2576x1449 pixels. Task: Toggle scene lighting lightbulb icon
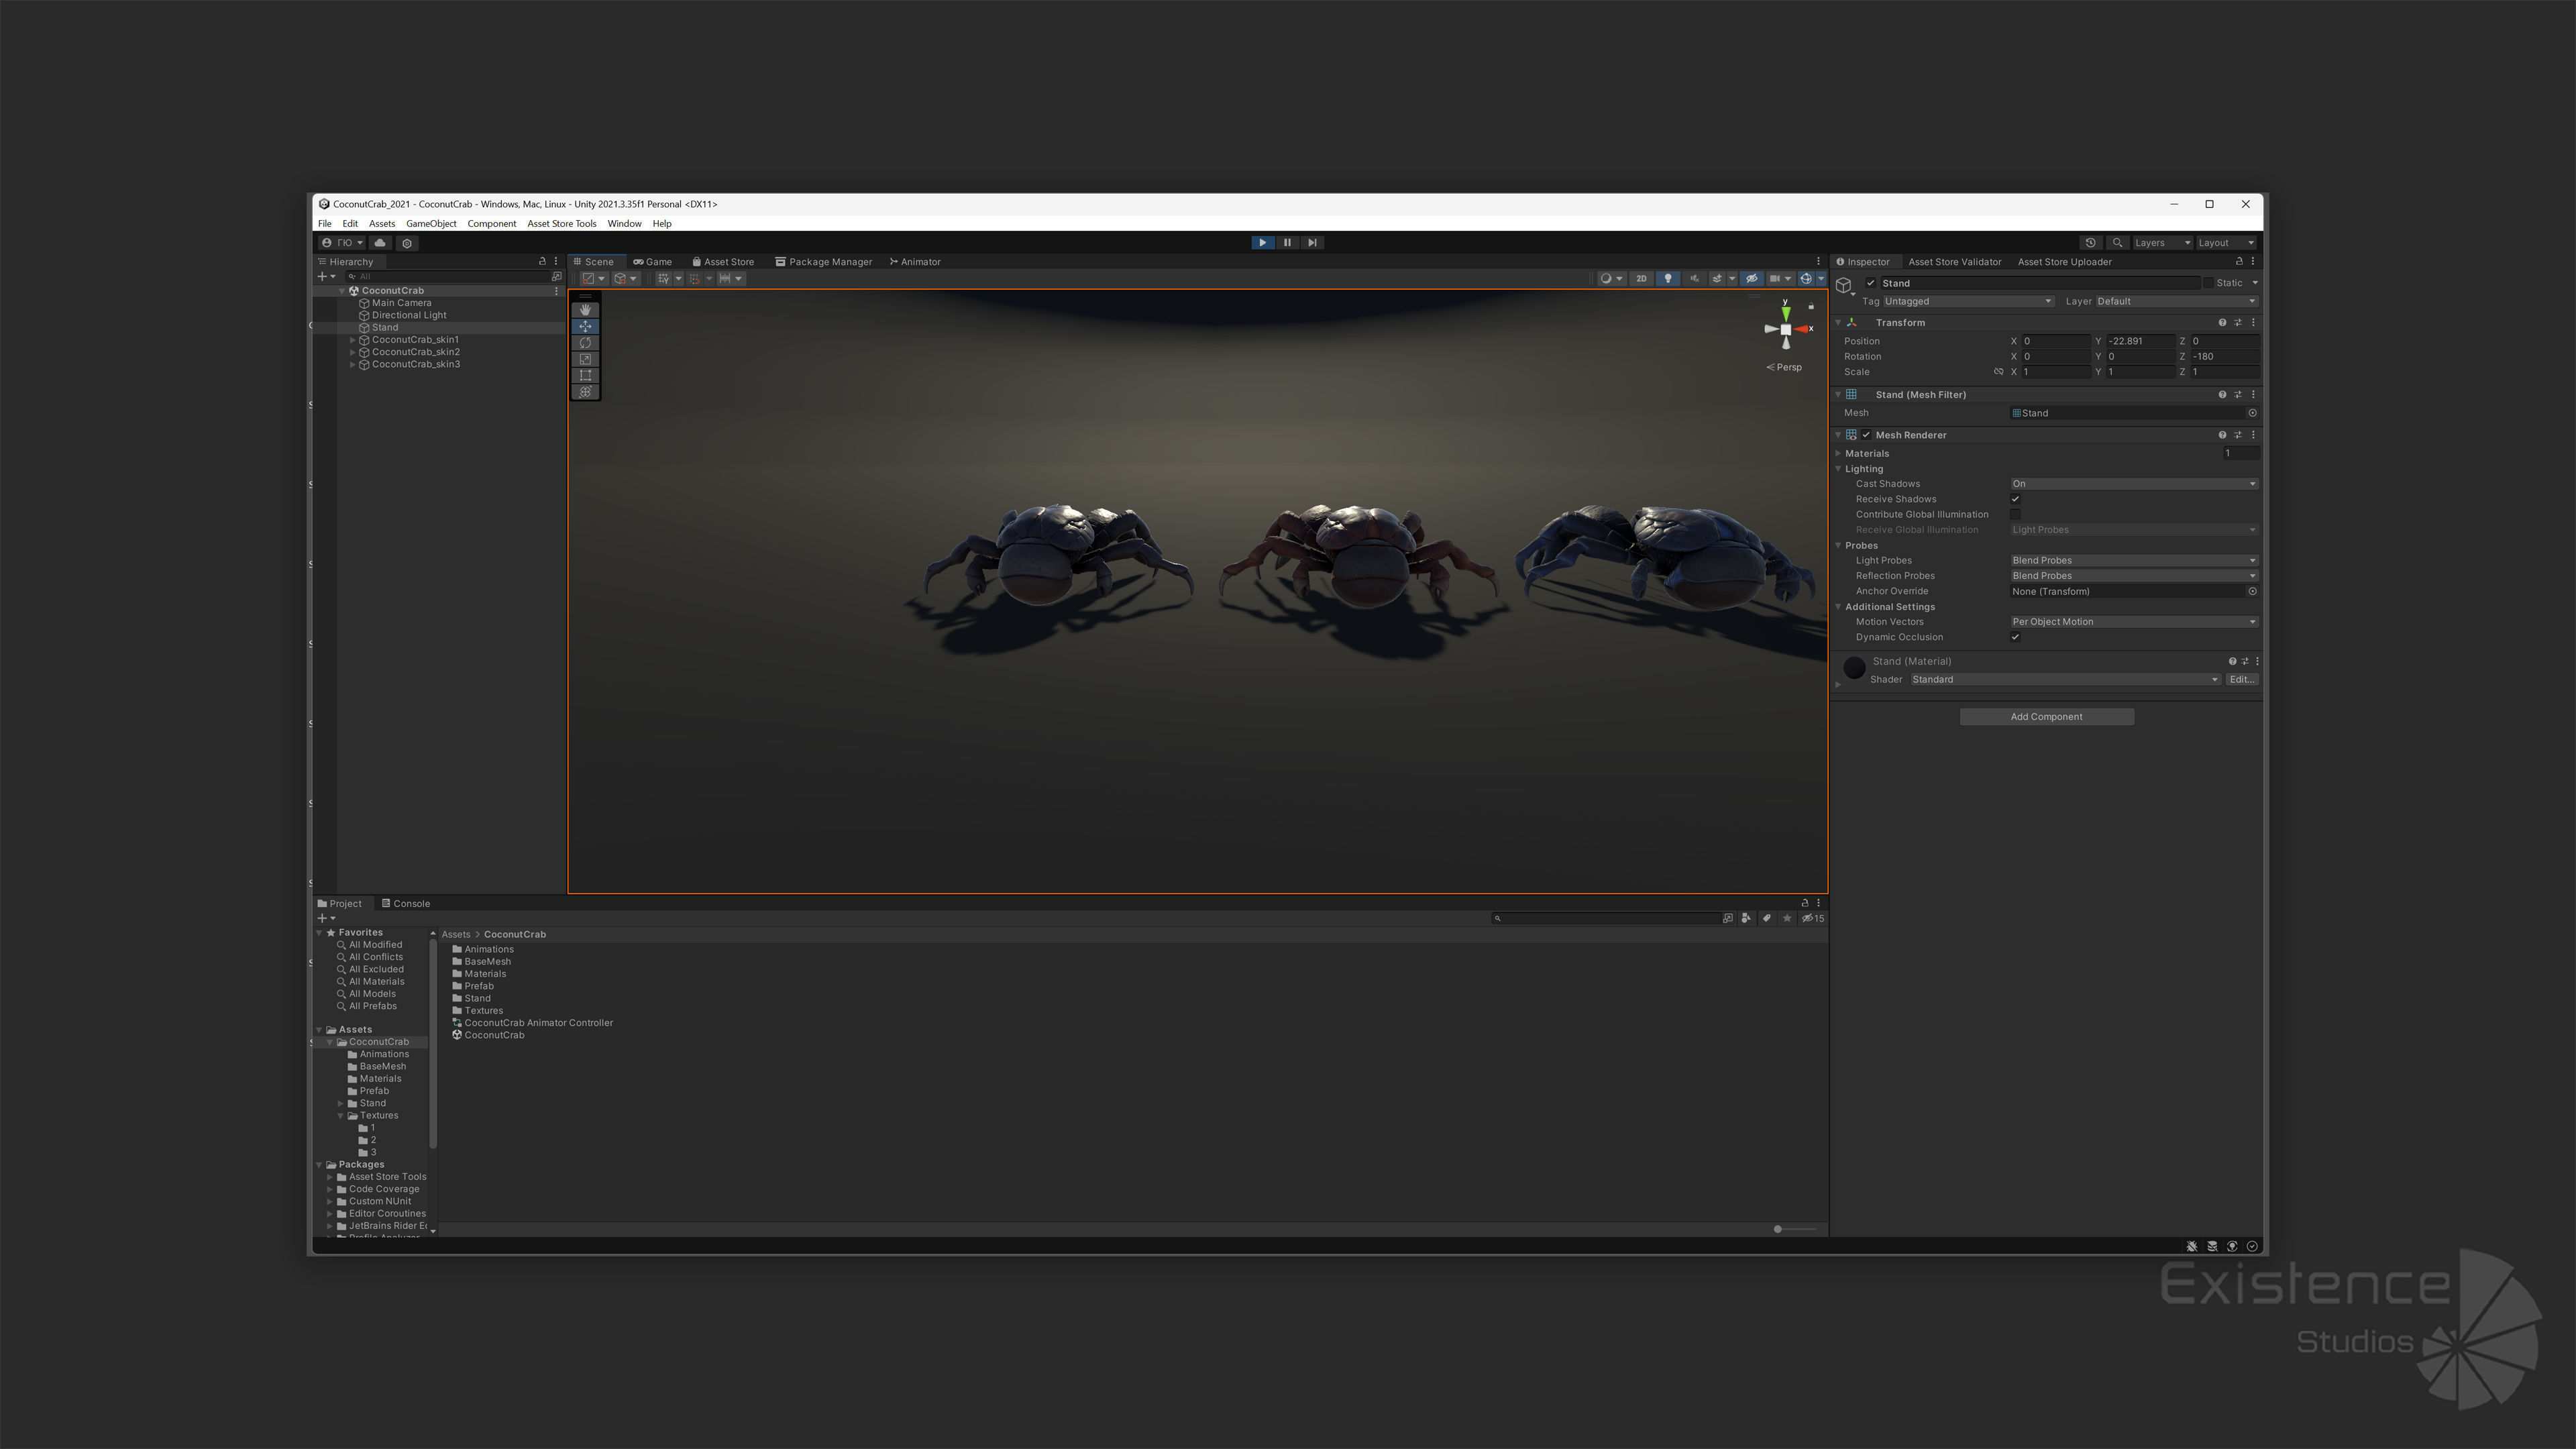(1667, 279)
